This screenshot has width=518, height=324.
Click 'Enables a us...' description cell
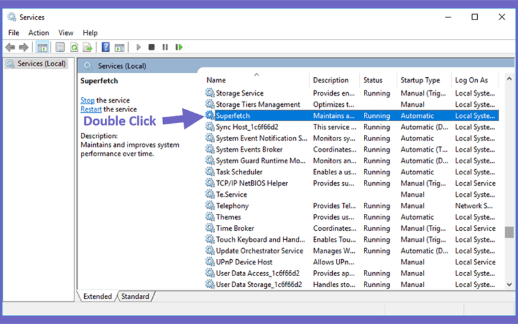pyautogui.click(x=335, y=172)
